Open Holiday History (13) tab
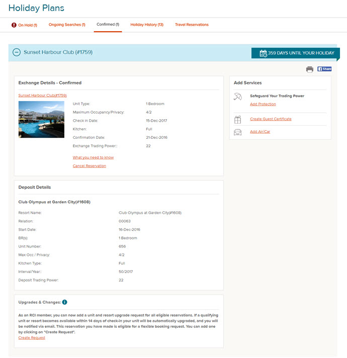The height and width of the screenshot is (358, 347). (147, 25)
